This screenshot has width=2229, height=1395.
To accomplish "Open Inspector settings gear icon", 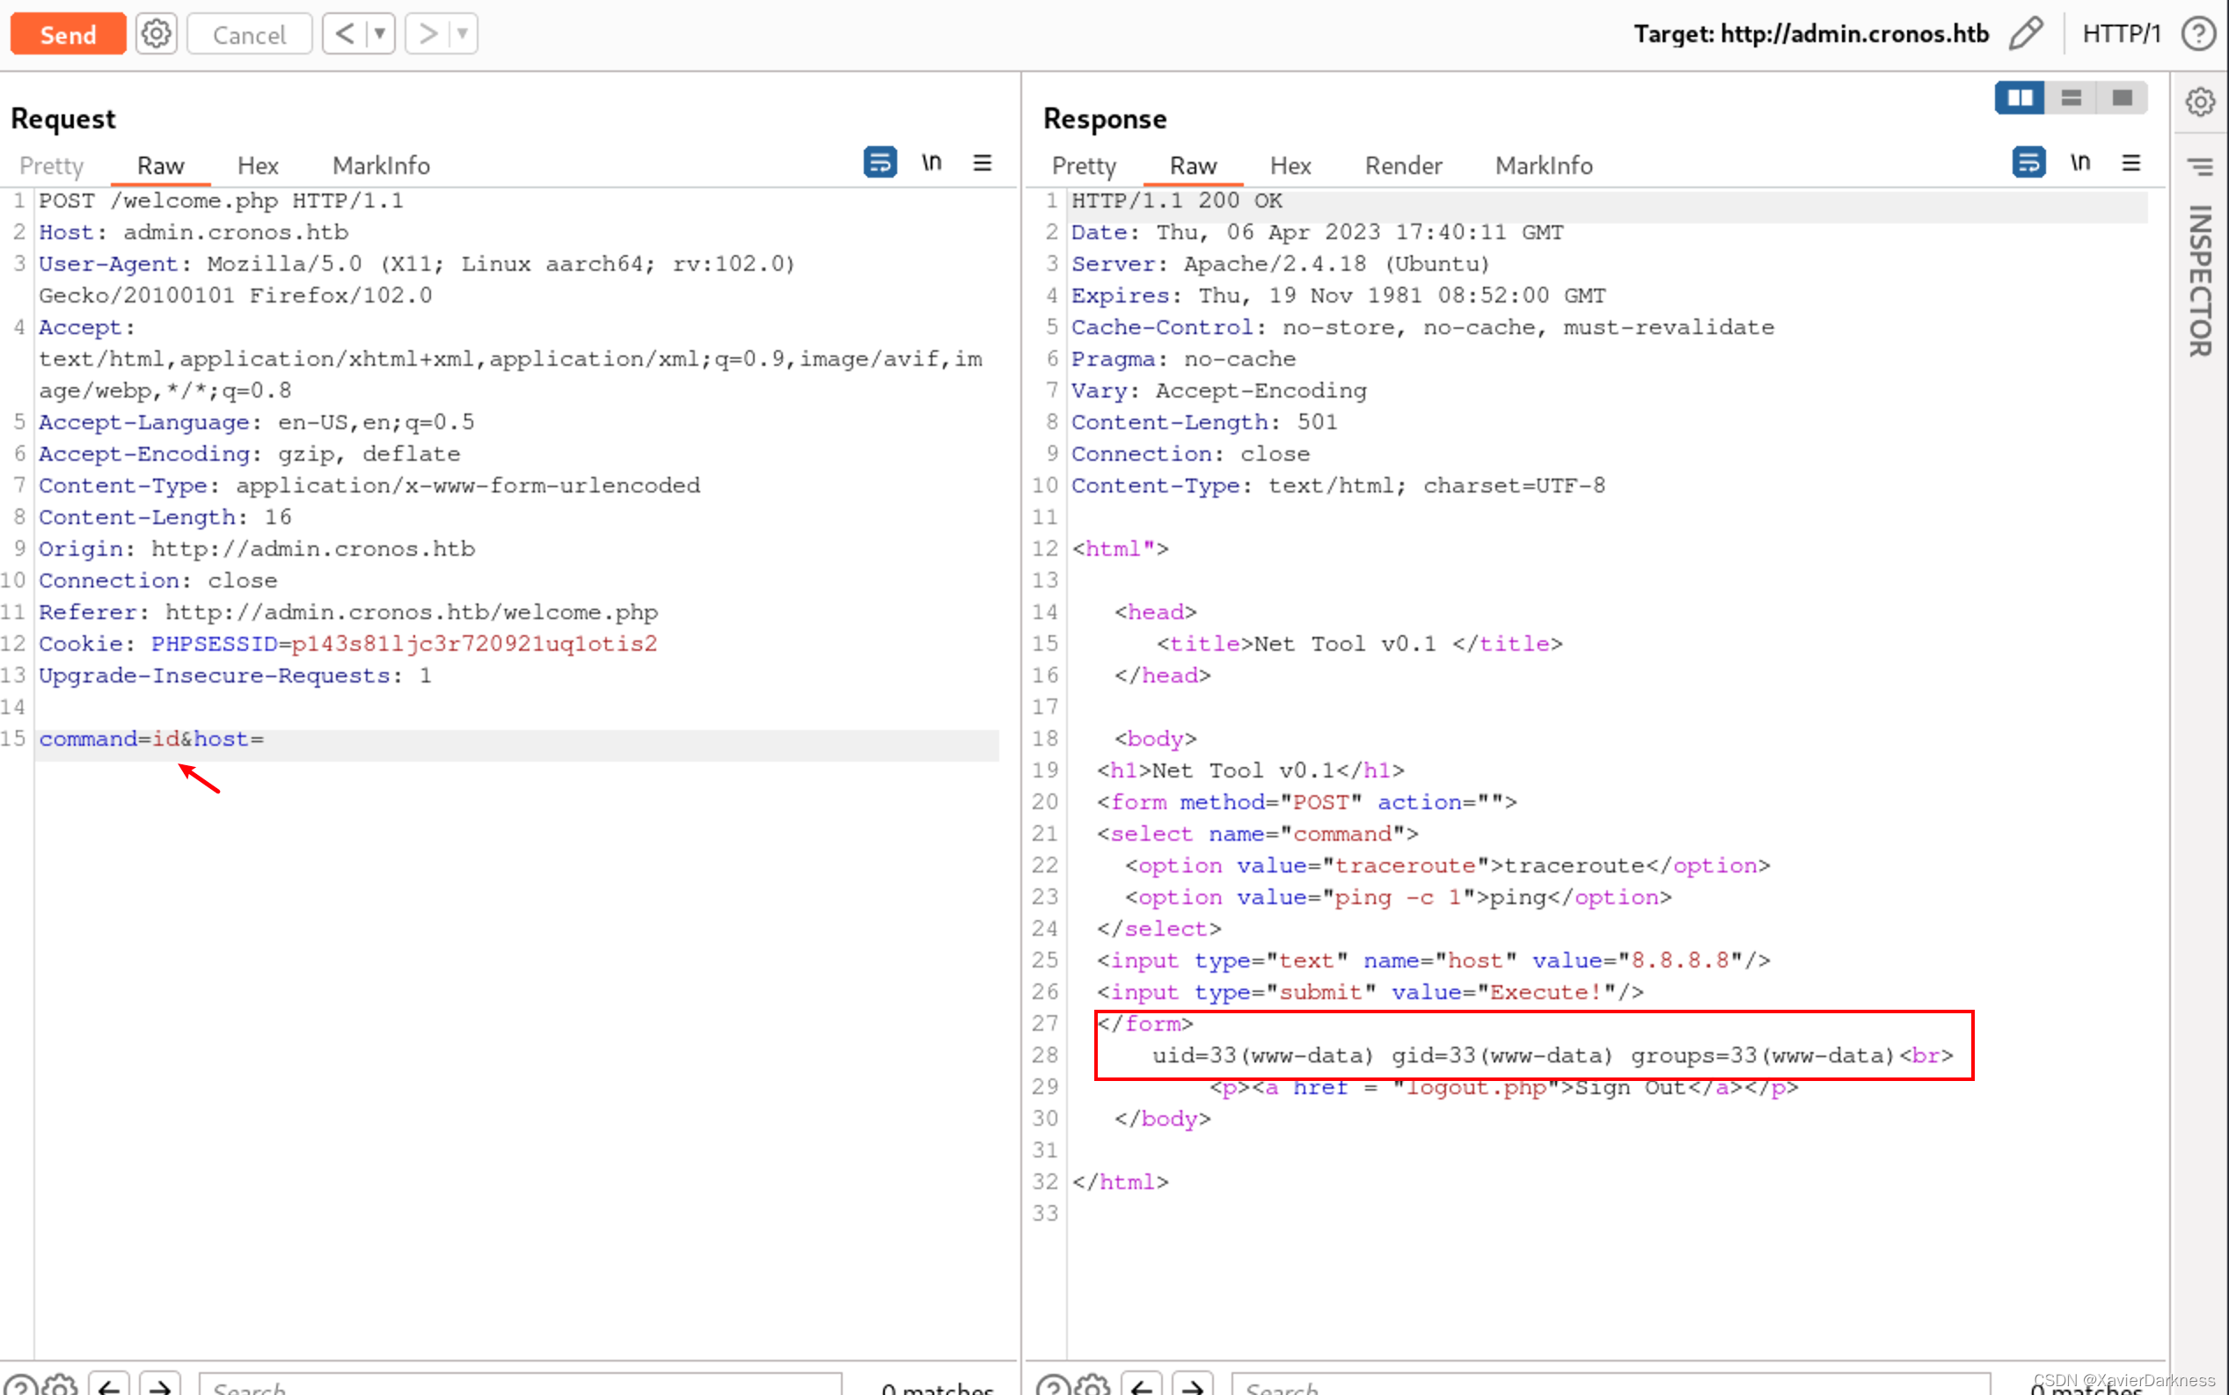I will (2200, 101).
